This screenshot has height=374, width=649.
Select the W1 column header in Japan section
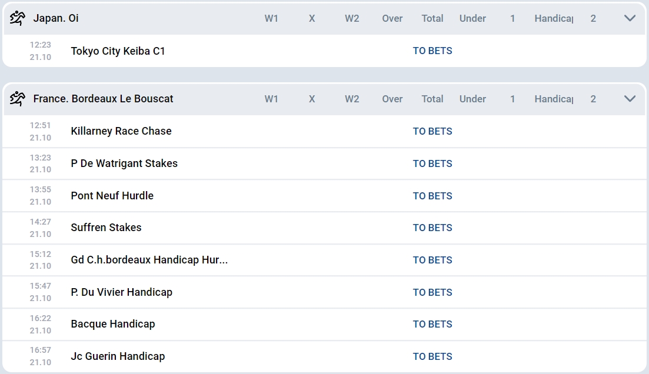click(272, 18)
